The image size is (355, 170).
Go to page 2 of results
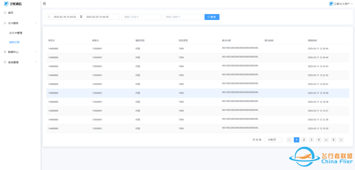pos(304,140)
